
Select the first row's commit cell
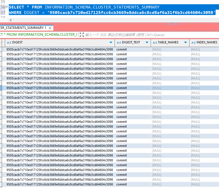point(122,49)
